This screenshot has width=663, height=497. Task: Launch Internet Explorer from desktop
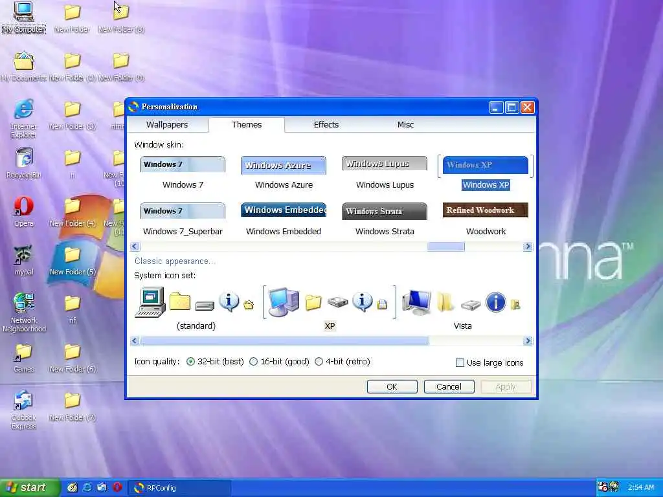[24, 118]
